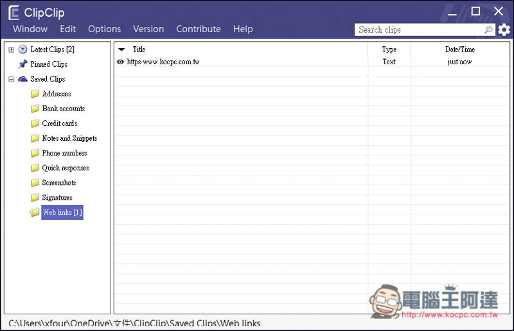The image size is (514, 331).
Task: Collapse the Saved Clips tree node
Action: [12, 80]
